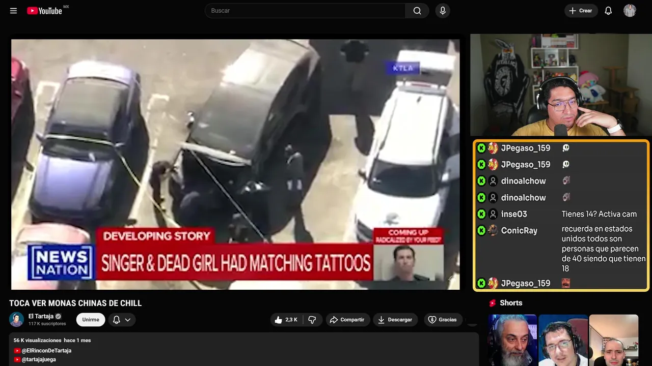Open the bearded man Shorts thumbnail
This screenshot has width=652, height=366.
512,340
